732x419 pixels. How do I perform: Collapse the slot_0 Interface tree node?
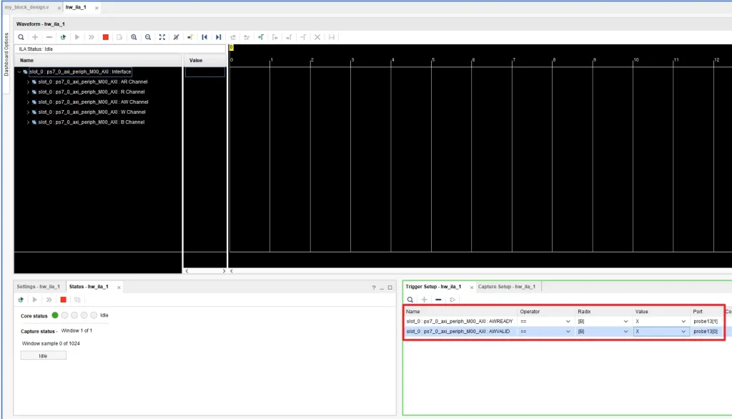point(19,72)
